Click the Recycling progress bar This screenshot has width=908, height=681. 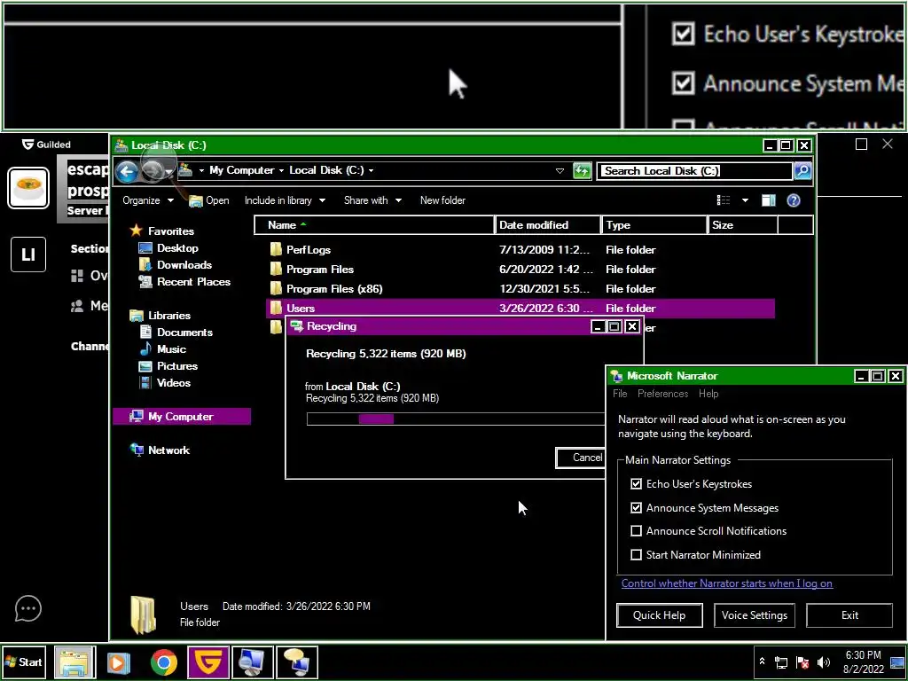456,419
